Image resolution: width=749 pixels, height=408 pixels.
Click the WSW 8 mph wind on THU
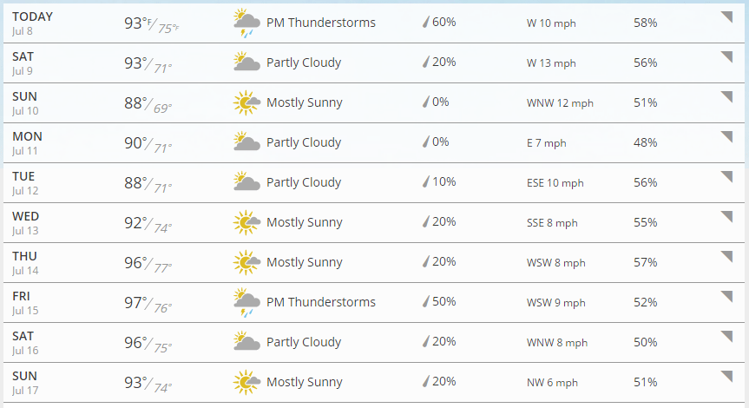(555, 263)
